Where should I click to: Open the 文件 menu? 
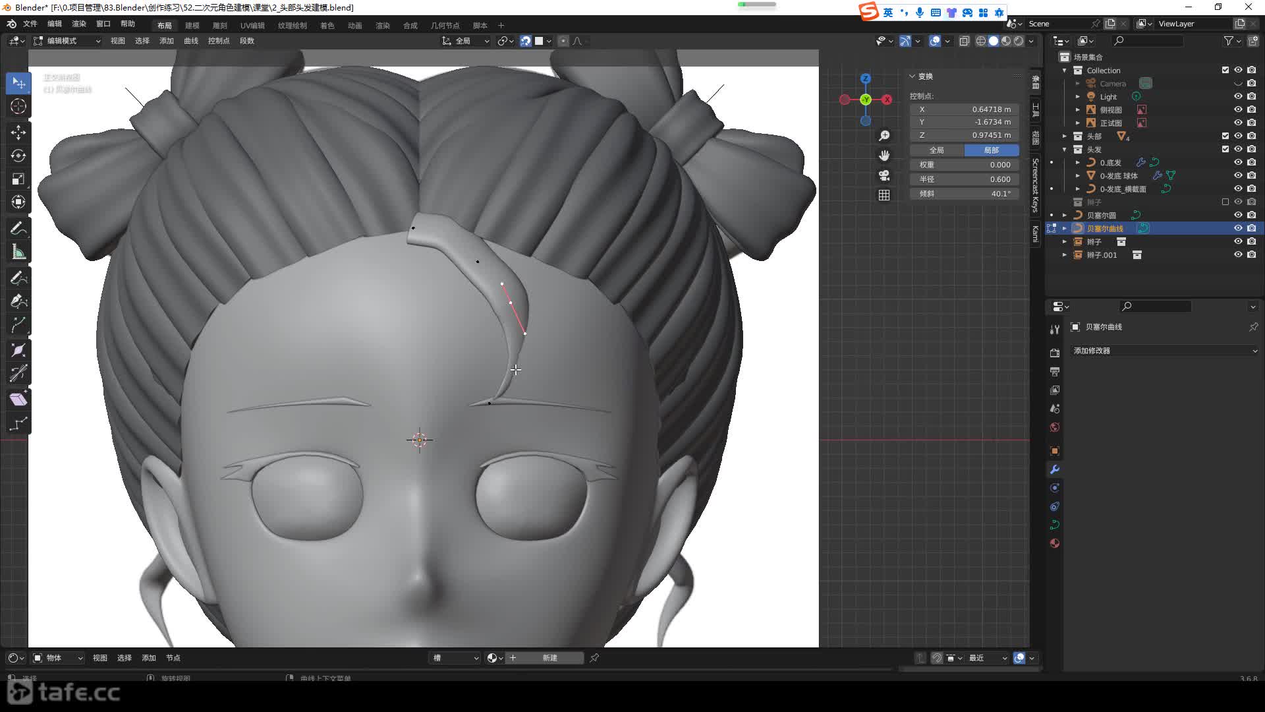point(30,24)
